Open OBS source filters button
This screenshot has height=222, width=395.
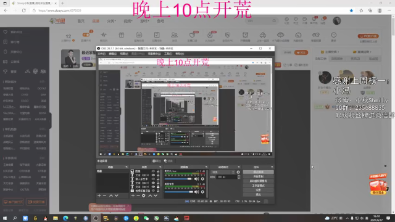pos(168,161)
